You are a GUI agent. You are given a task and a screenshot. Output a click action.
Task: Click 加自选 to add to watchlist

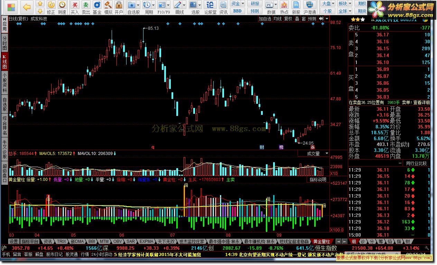pos(265,19)
